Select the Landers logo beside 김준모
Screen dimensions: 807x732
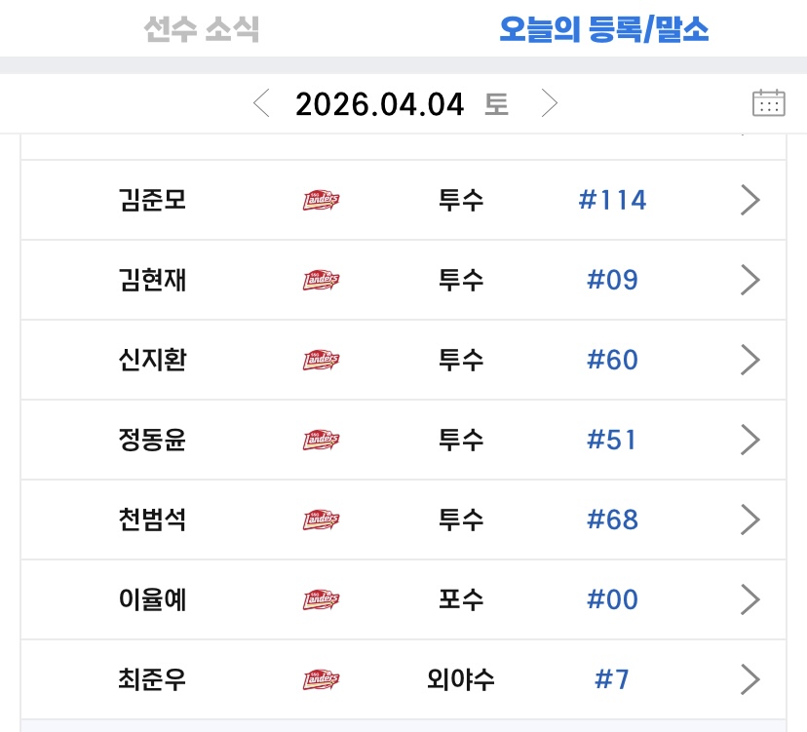pyautogui.click(x=321, y=199)
